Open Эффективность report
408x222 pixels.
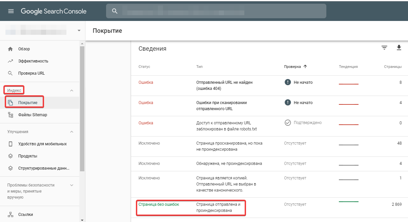click(x=33, y=61)
